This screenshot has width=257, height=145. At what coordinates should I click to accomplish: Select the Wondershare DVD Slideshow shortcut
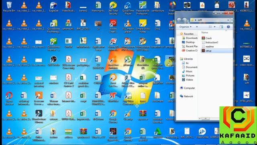point(143,44)
